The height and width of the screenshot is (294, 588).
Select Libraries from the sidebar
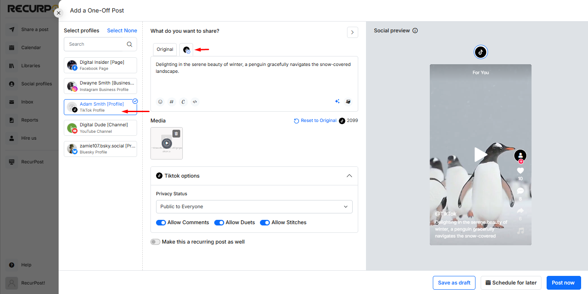point(29,66)
